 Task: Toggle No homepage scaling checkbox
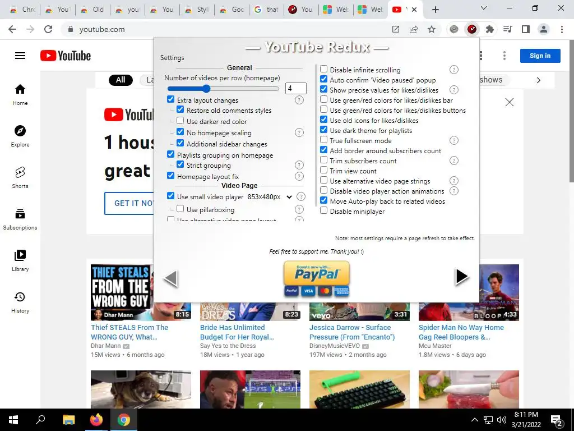pyautogui.click(x=180, y=132)
